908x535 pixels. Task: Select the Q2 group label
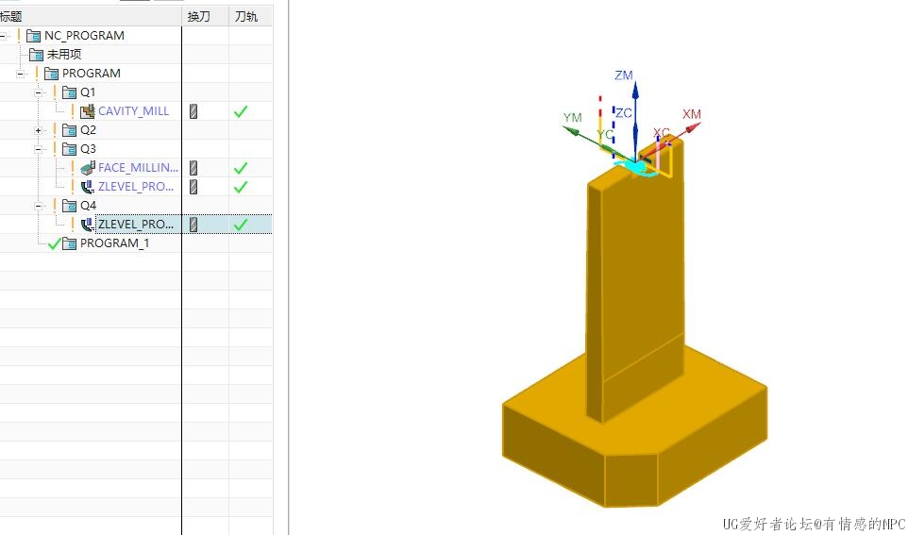tap(88, 130)
